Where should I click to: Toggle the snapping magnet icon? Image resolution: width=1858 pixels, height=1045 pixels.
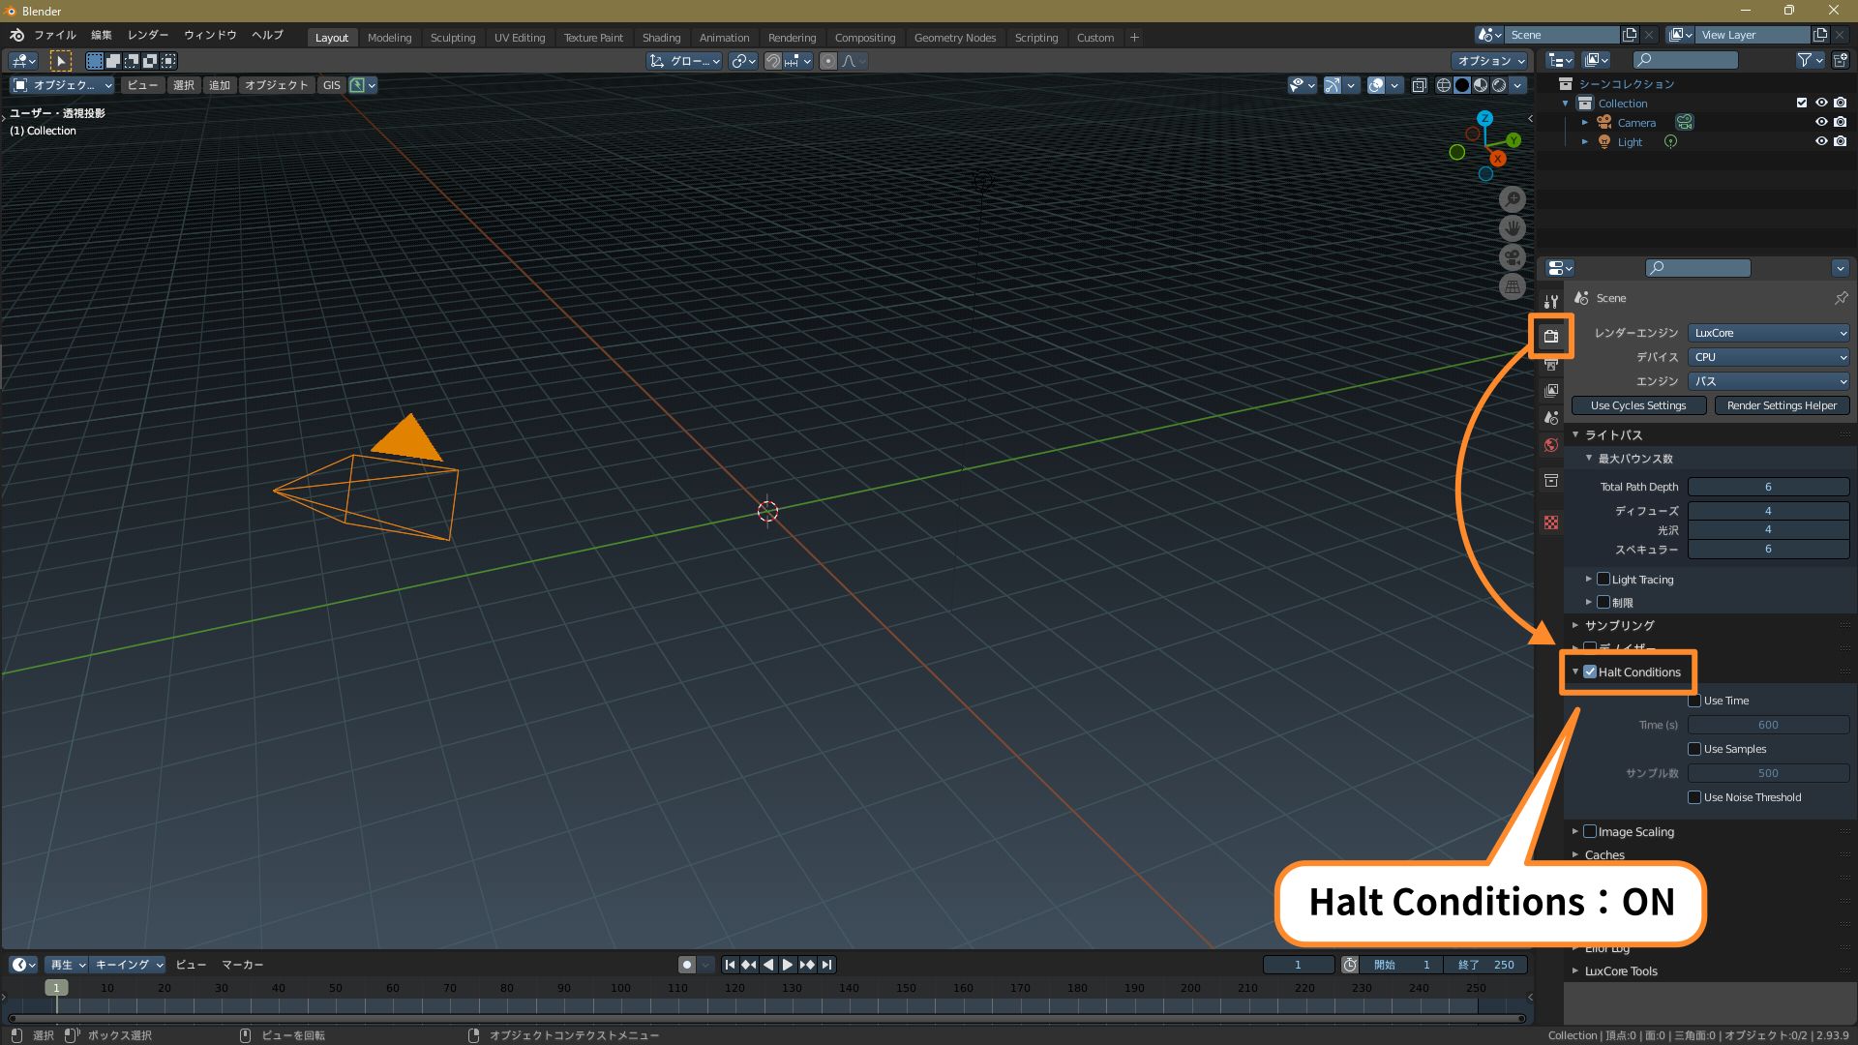coord(772,61)
